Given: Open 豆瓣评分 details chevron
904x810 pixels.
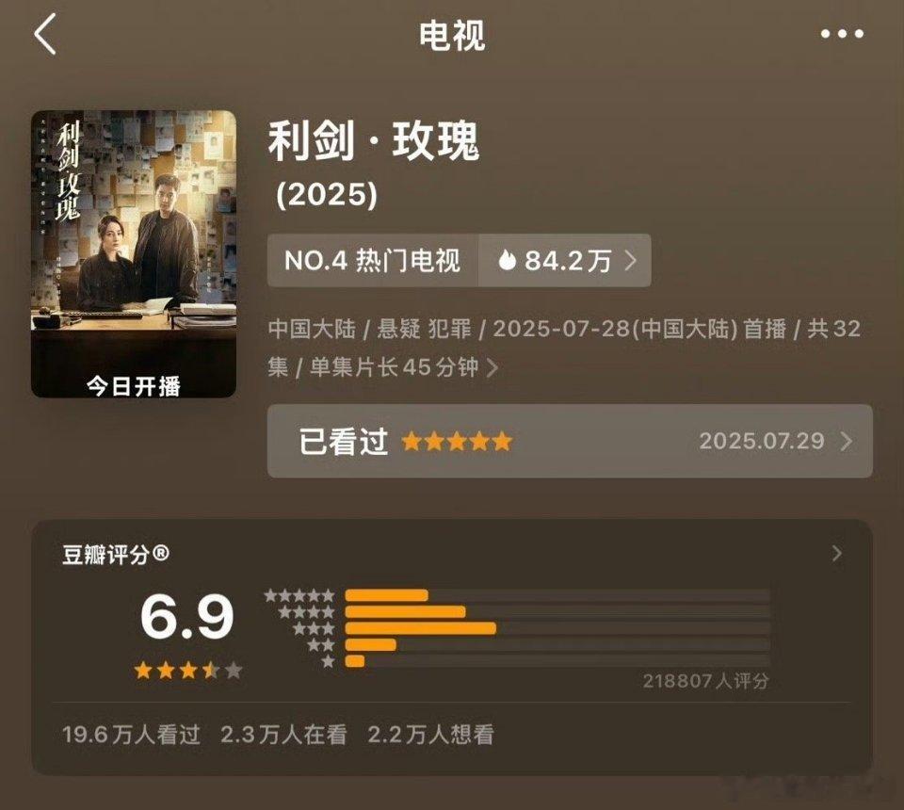Looking at the screenshot, I should [837, 554].
